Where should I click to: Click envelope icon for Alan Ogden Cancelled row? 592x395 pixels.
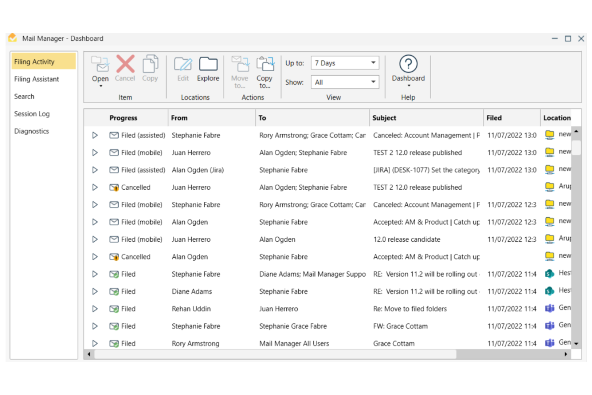pyautogui.click(x=114, y=257)
